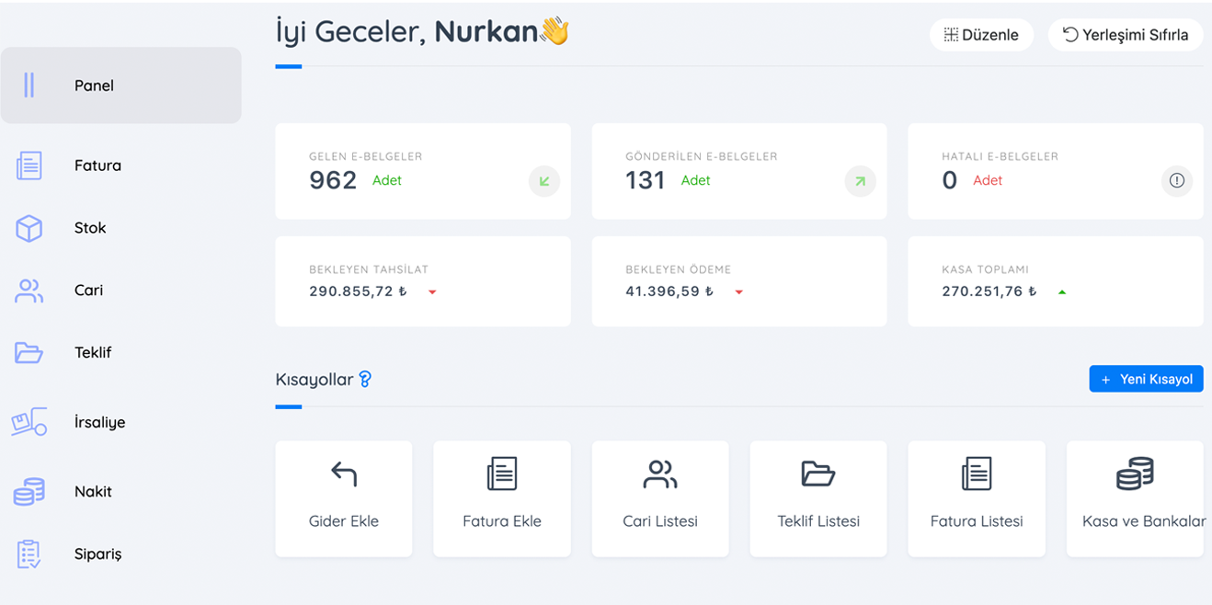This screenshot has width=1212, height=605.
Task: Select the Panel menu item
Action: click(x=120, y=86)
